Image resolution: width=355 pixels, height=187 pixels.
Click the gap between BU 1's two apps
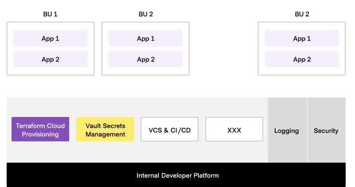tap(50, 49)
